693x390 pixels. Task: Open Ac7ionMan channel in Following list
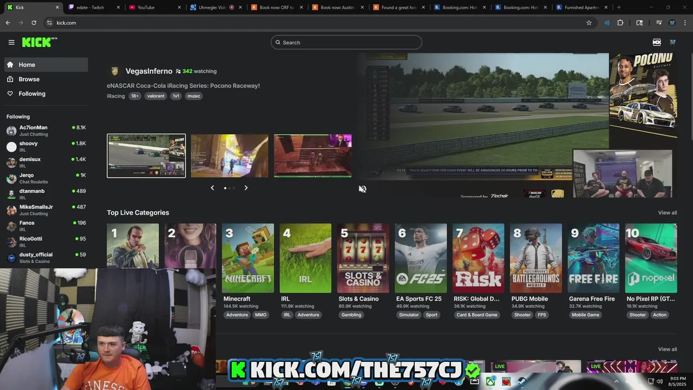pos(46,131)
